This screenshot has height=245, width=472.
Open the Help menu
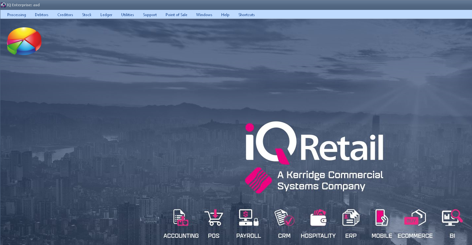pyautogui.click(x=225, y=14)
